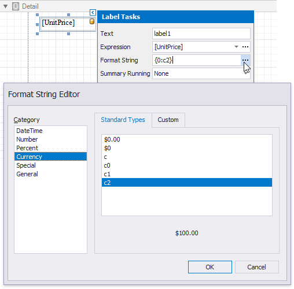294x289 pixels.
Task: Click the Cancel button
Action: [x=257, y=267]
